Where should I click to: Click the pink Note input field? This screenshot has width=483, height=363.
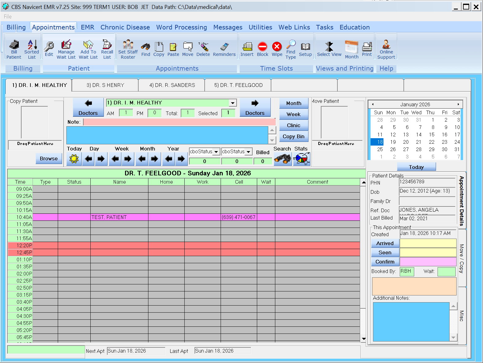coord(179,122)
